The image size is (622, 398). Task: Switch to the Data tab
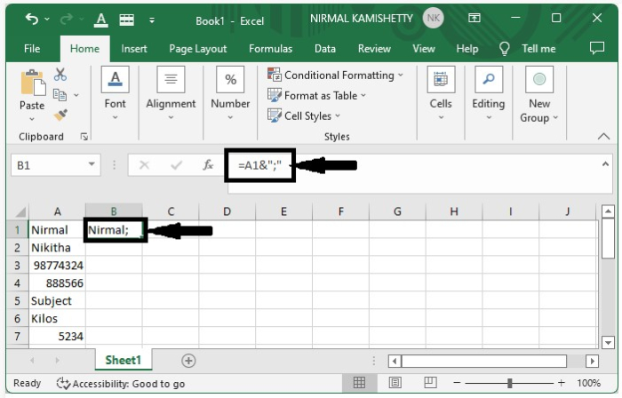coord(325,49)
